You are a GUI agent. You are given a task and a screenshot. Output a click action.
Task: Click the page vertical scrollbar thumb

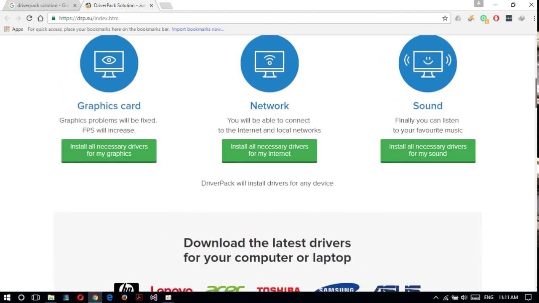click(537, 93)
